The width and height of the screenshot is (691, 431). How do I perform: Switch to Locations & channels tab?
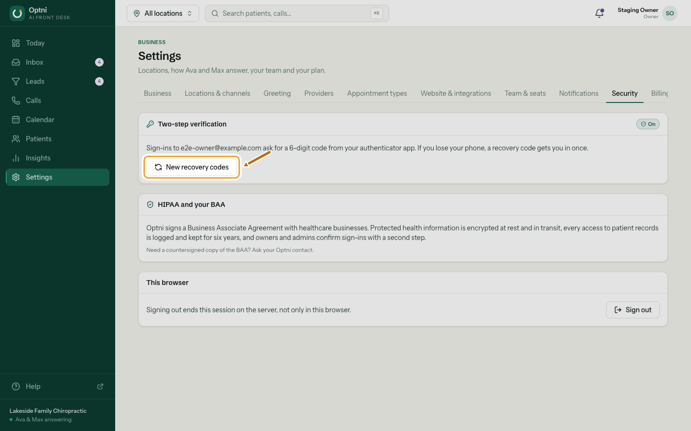(x=217, y=93)
